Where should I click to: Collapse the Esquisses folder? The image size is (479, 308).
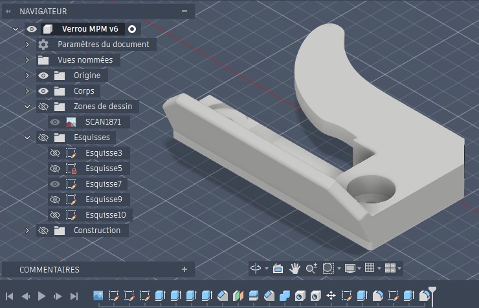(27, 138)
